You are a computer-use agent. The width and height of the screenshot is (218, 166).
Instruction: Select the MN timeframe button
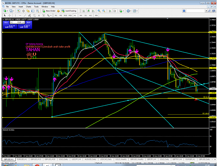[x=96, y=15]
